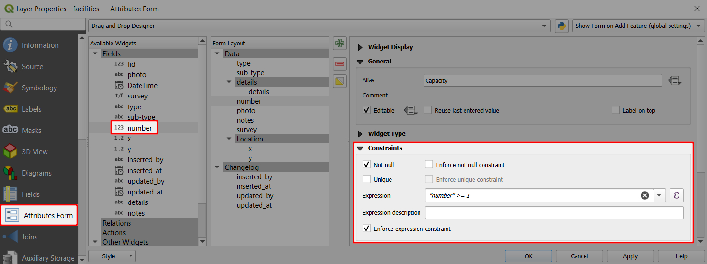
Task: Open the Information sidebar page
Action: (39, 45)
